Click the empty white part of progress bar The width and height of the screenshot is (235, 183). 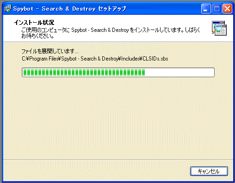pyautogui.click(x=179, y=72)
